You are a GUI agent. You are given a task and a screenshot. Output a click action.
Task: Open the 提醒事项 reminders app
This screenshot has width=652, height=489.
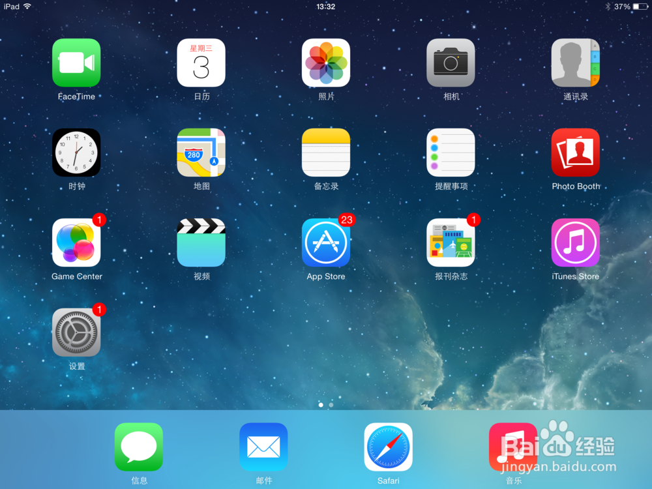[451, 153]
